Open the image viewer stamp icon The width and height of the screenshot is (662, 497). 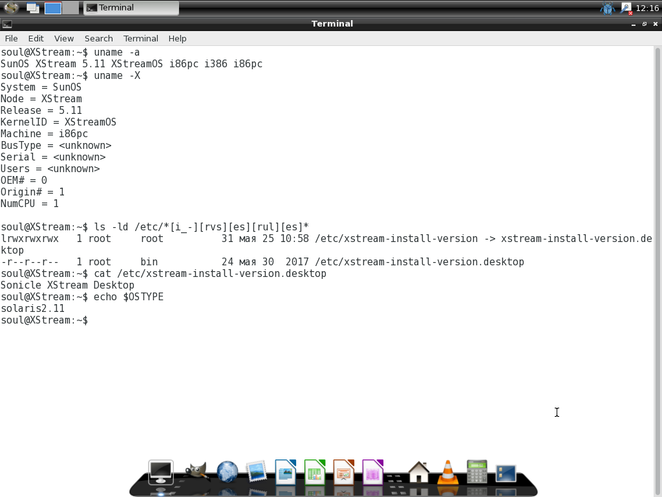click(257, 472)
